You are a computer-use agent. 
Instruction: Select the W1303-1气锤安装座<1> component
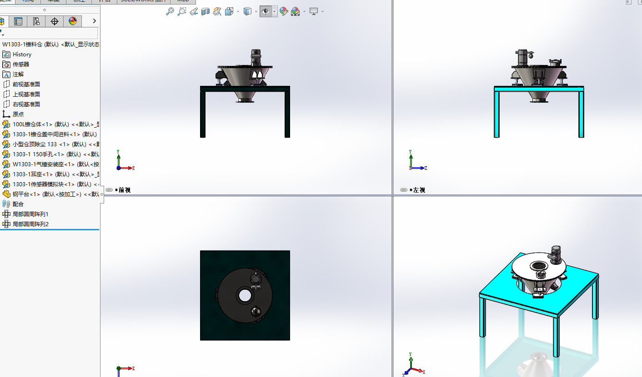click(x=51, y=164)
